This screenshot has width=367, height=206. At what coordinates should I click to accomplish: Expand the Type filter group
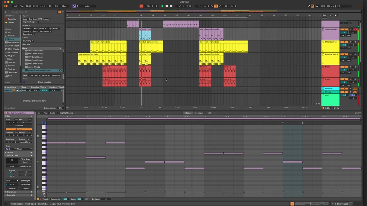26,16
